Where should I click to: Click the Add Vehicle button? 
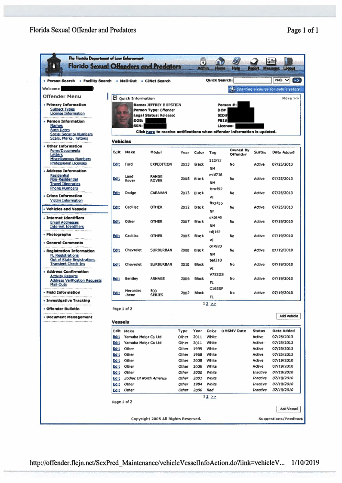pyautogui.click(x=289, y=316)
